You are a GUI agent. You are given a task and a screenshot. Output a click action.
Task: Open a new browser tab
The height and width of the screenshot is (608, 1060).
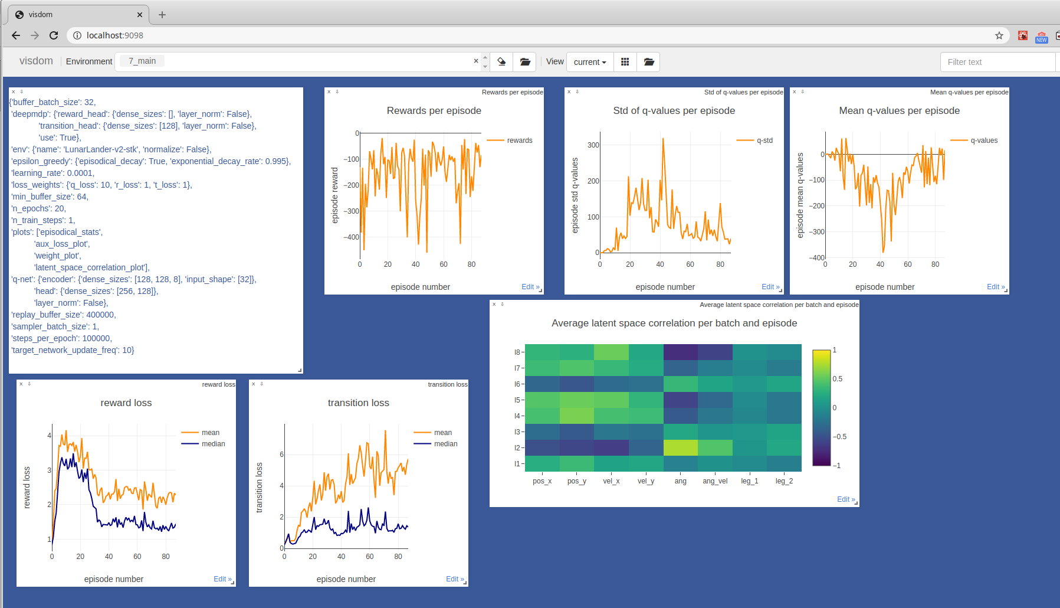click(x=162, y=14)
